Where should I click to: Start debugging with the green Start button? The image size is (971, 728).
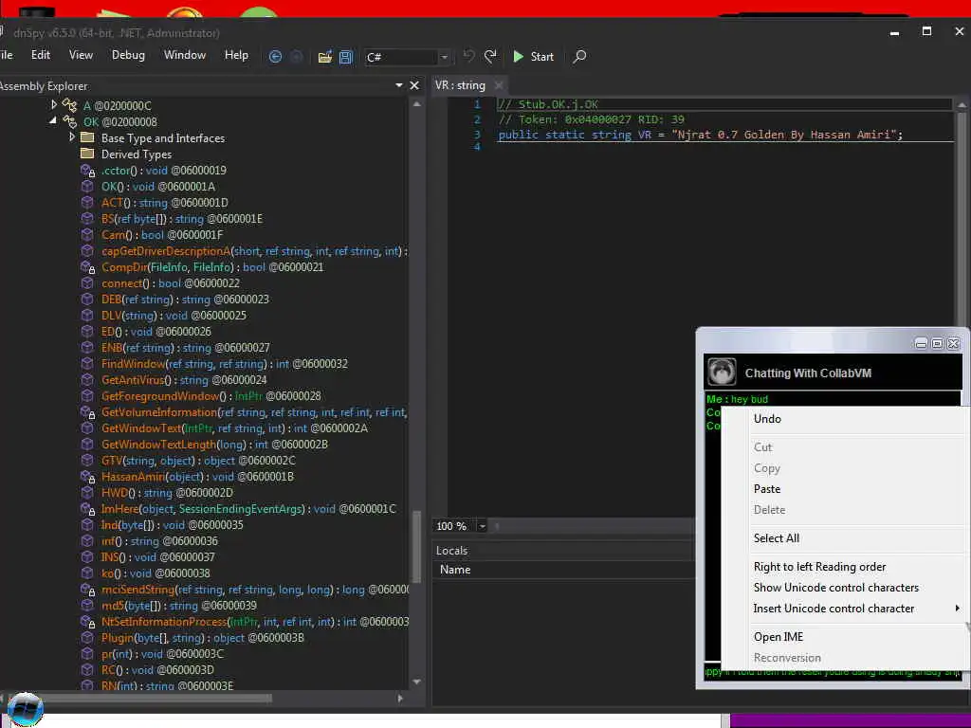click(x=533, y=56)
